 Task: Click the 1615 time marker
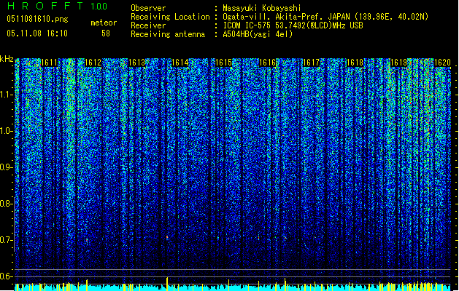point(223,63)
